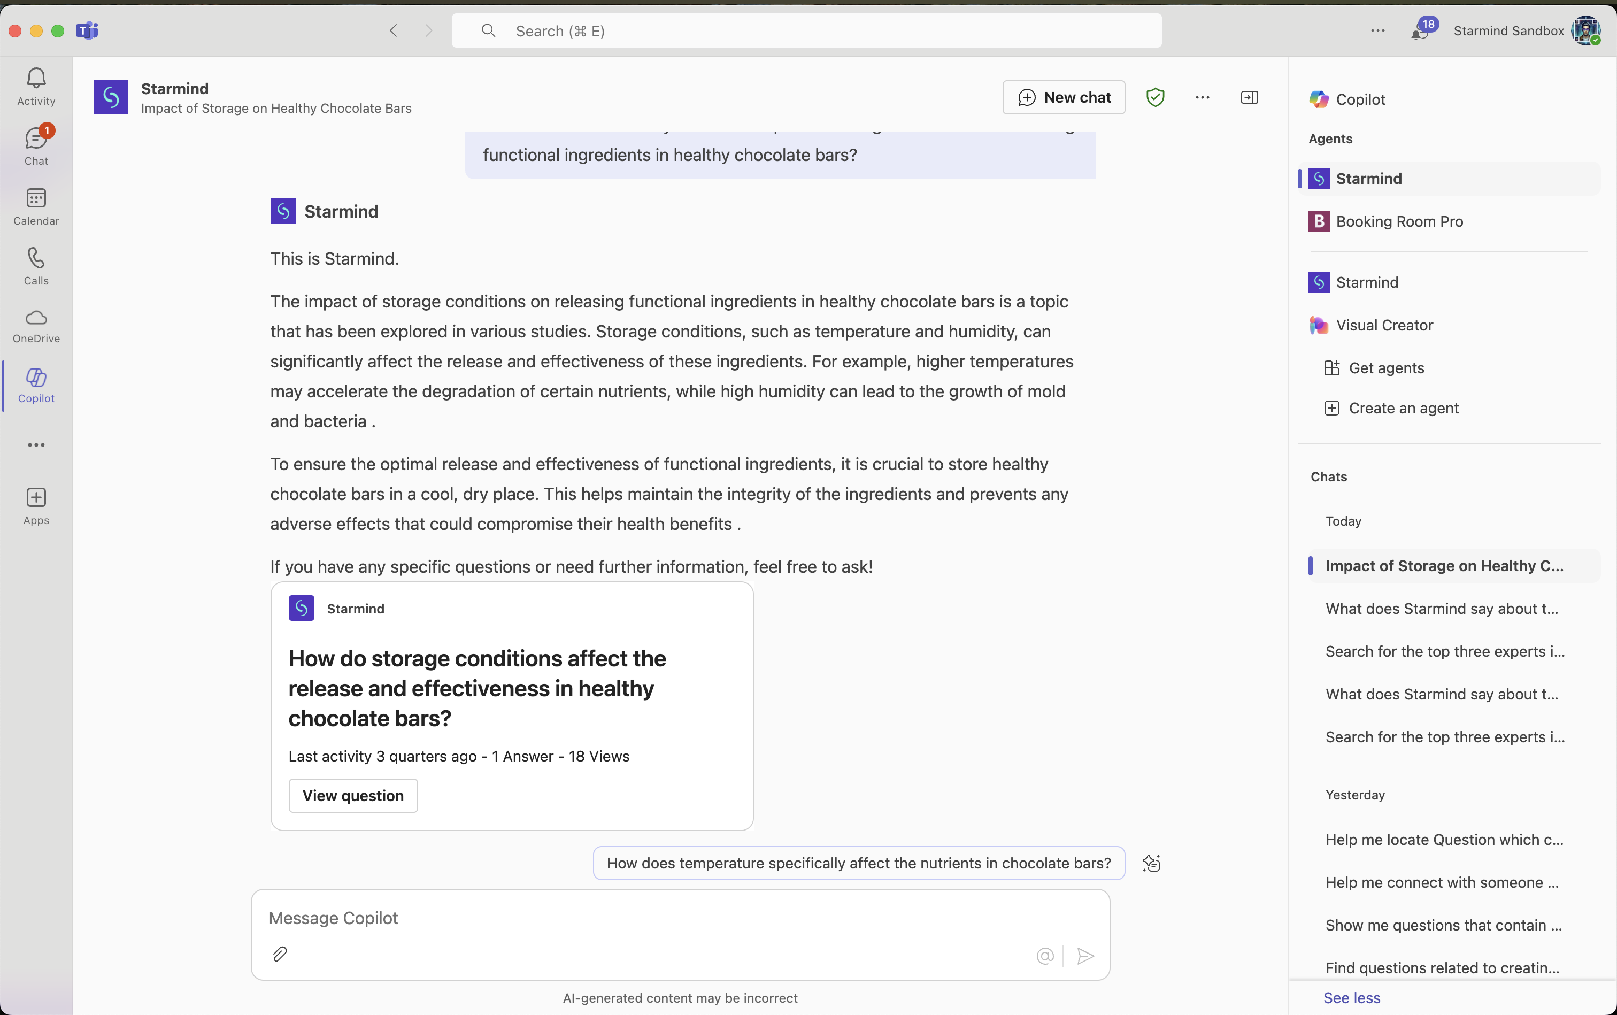Open OneDrive from the sidebar
The height and width of the screenshot is (1015, 1617).
click(36, 326)
